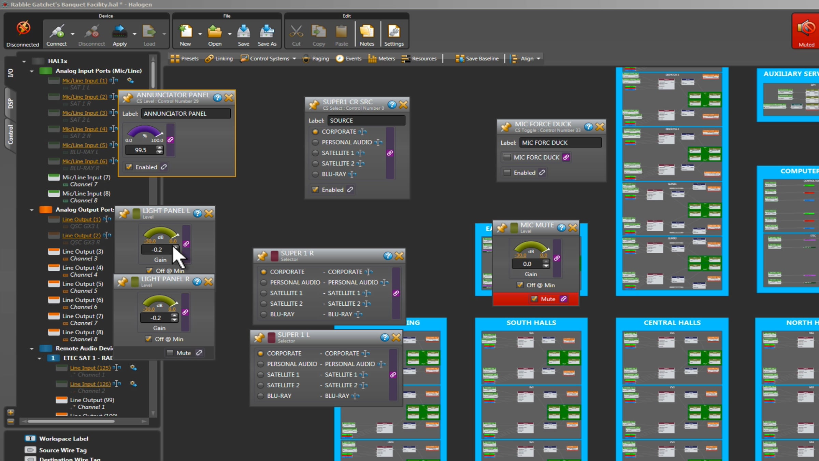Open the Control Systems dropdown
This screenshot has height=461, width=819.
294,59
